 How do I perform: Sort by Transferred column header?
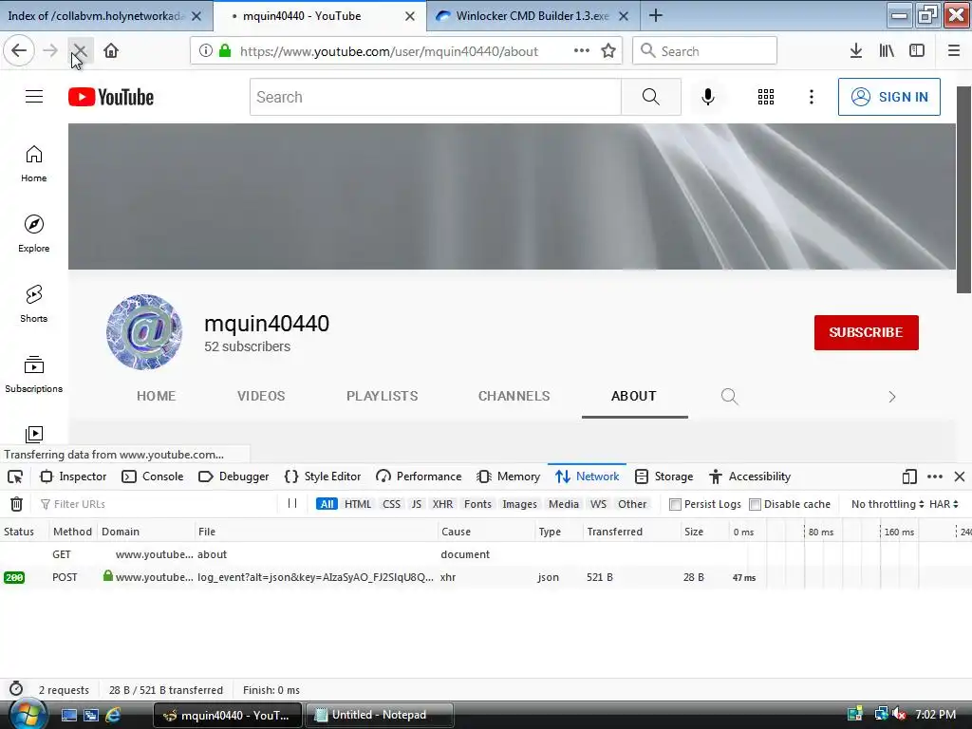click(x=630, y=532)
